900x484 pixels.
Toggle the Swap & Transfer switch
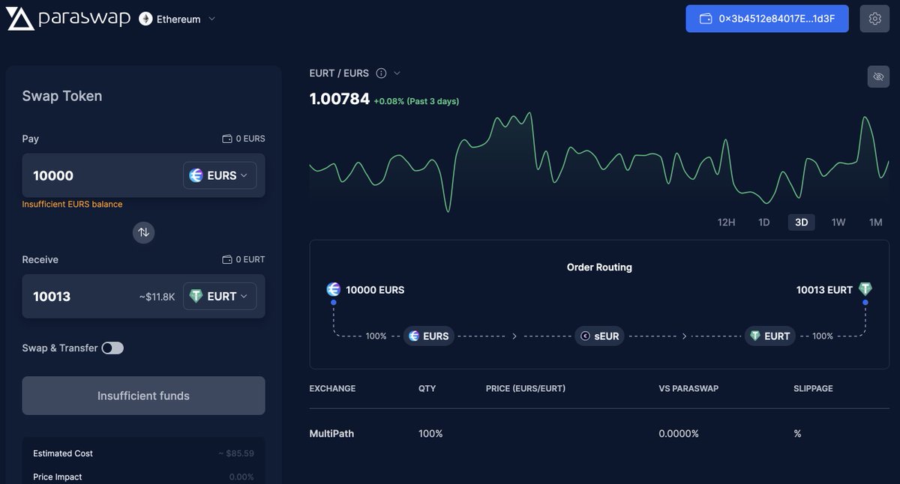(x=112, y=348)
